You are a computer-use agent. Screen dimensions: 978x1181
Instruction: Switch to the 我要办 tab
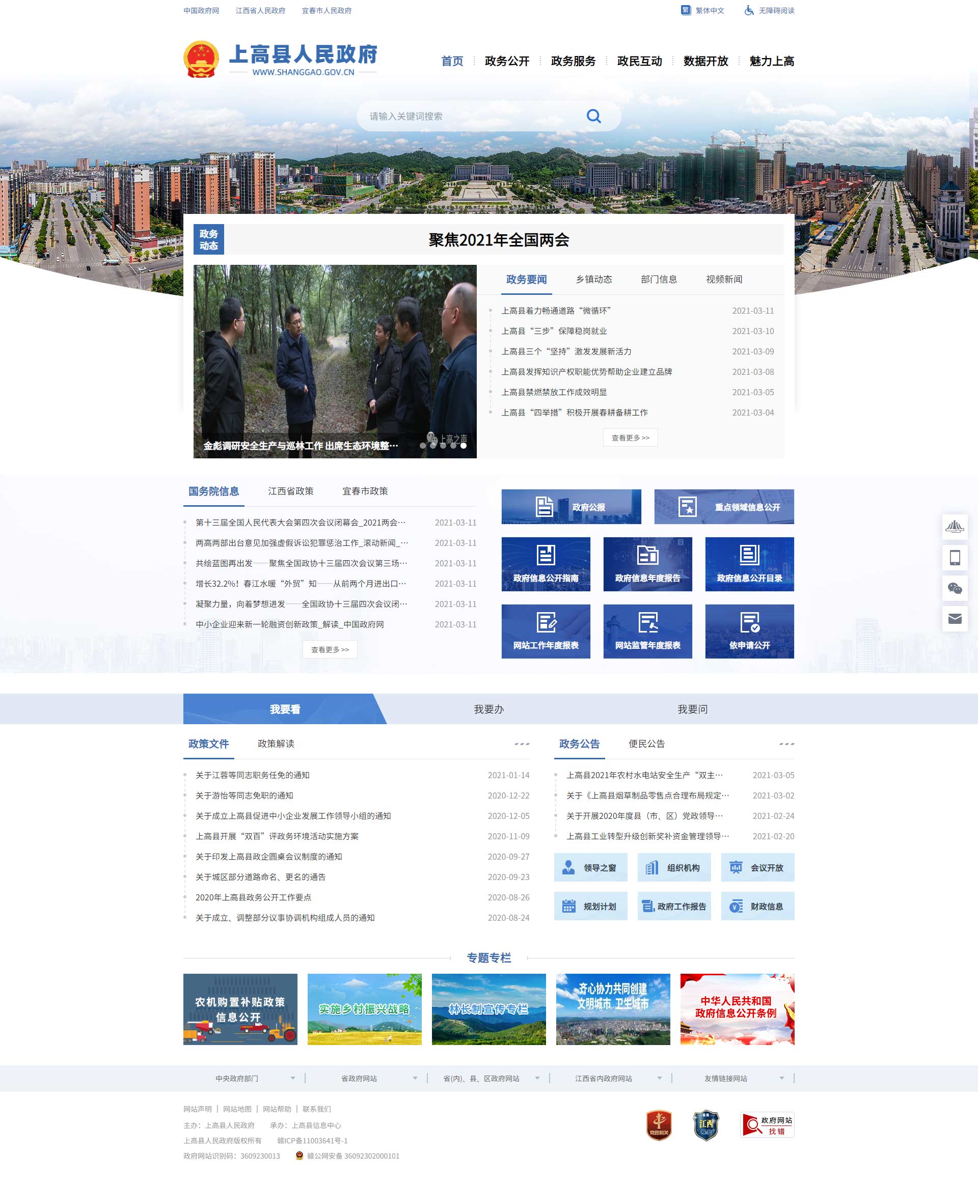pyautogui.click(x=488, y=708)
